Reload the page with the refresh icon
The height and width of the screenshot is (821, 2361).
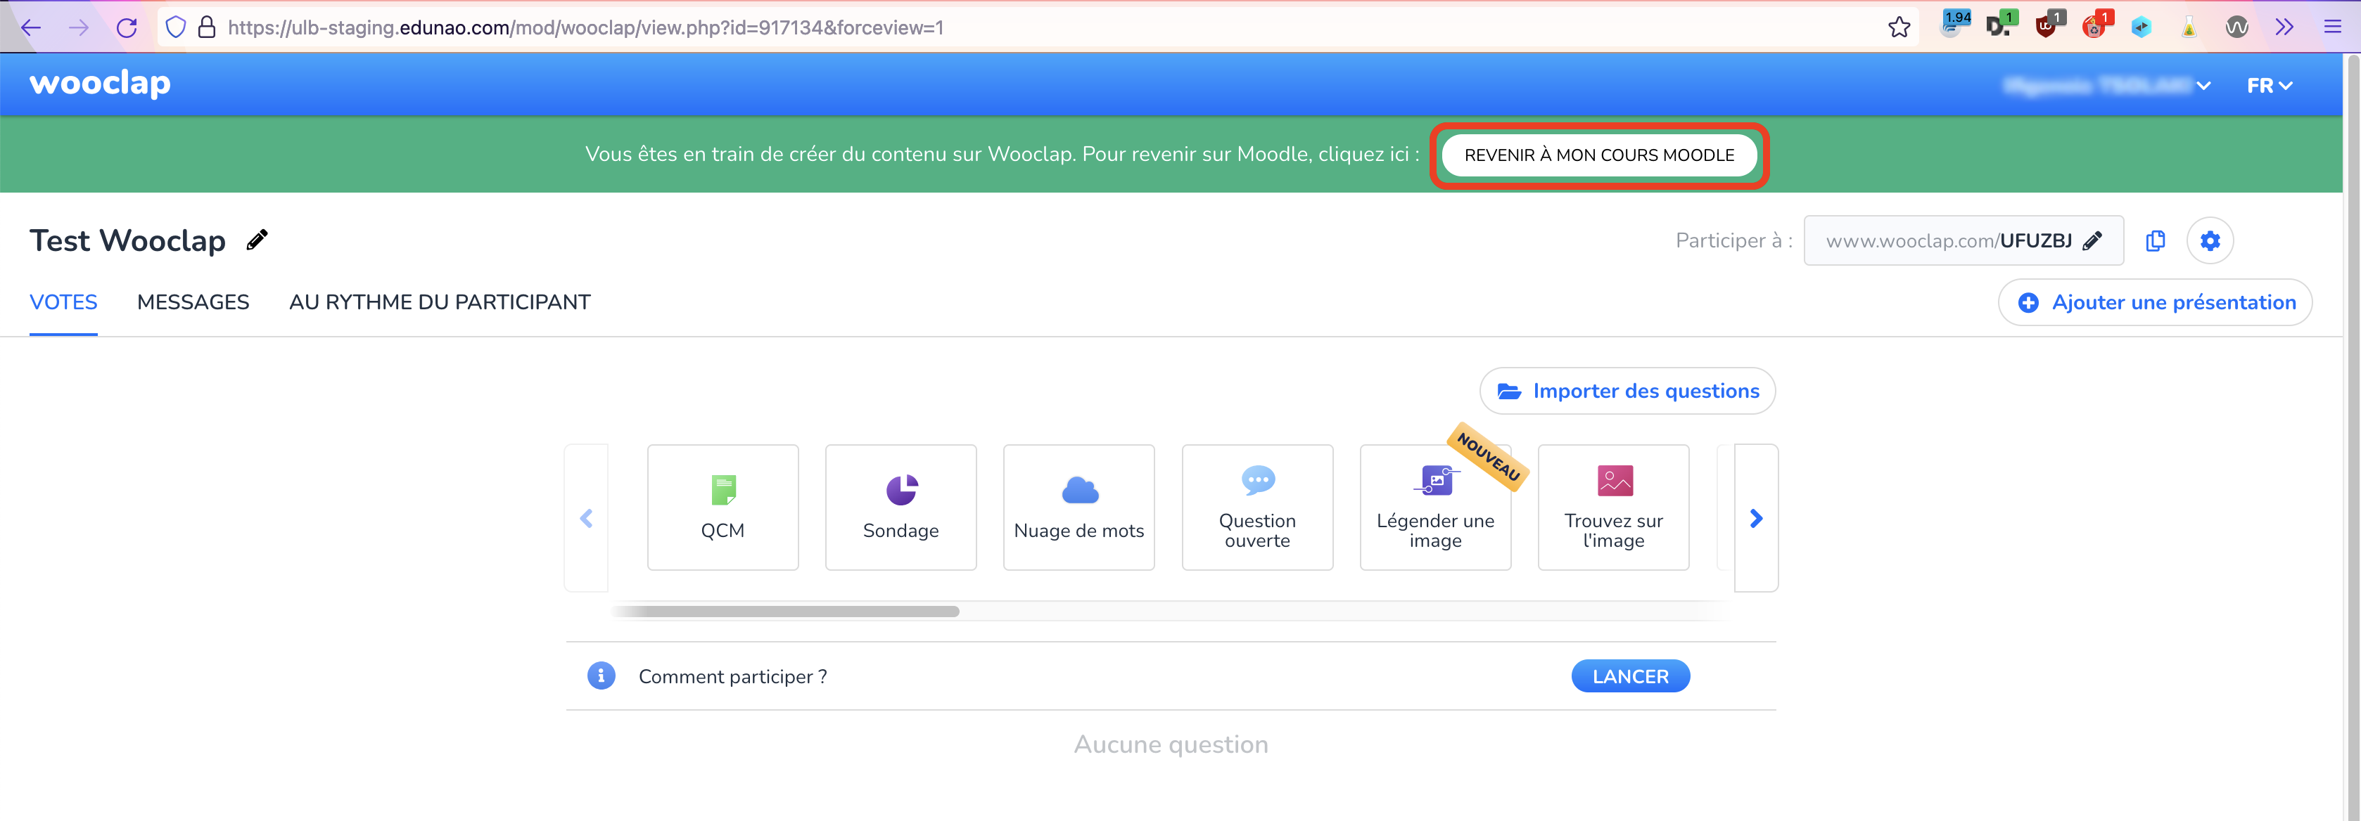point(127,27)
